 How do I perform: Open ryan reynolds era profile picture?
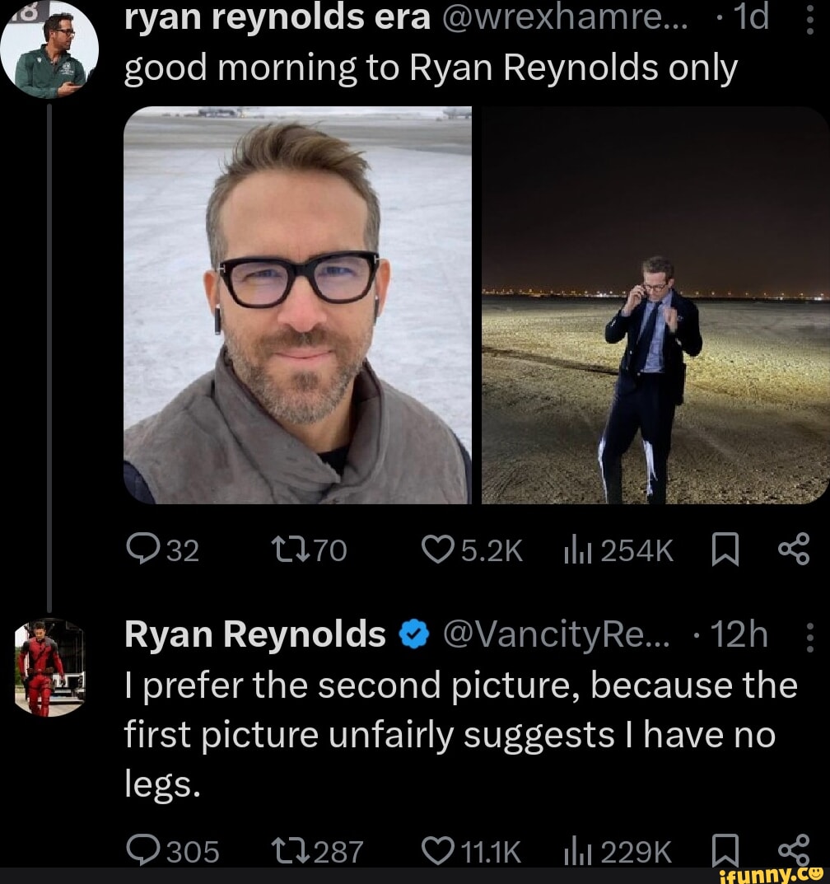pyautogui.click(x=49, y=49)
